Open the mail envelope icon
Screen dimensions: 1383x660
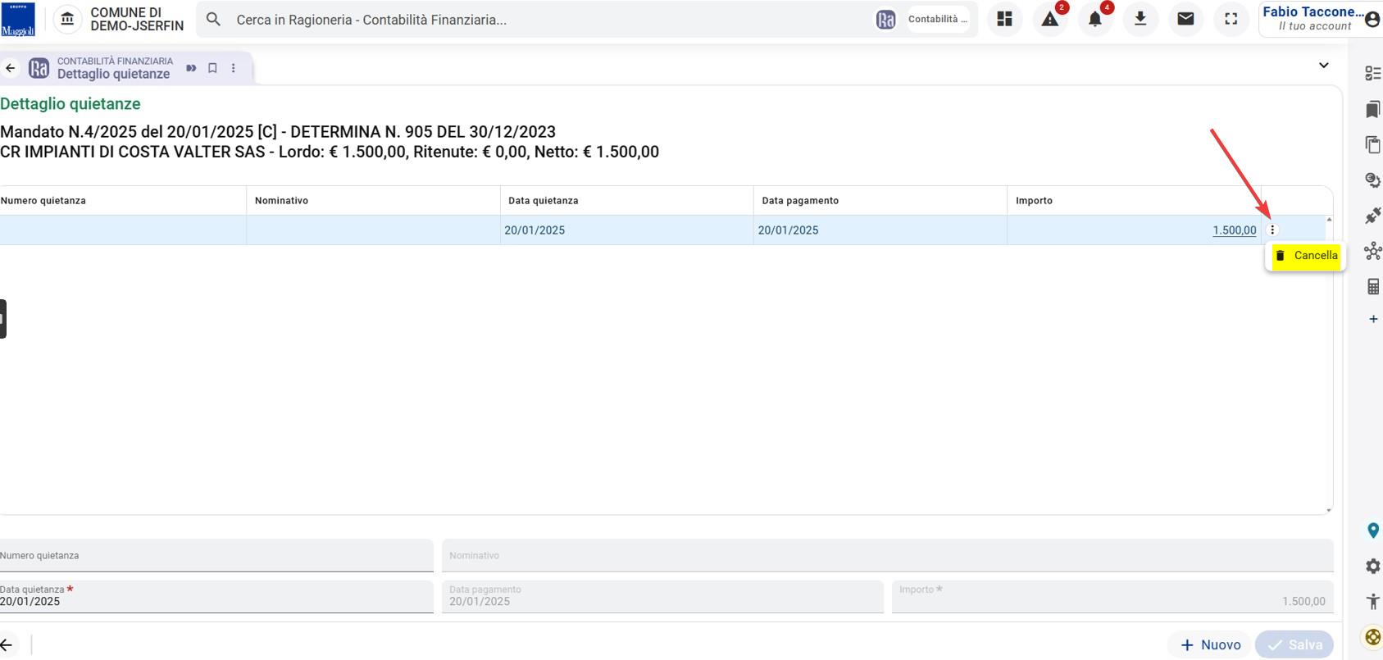(1185, 19)
